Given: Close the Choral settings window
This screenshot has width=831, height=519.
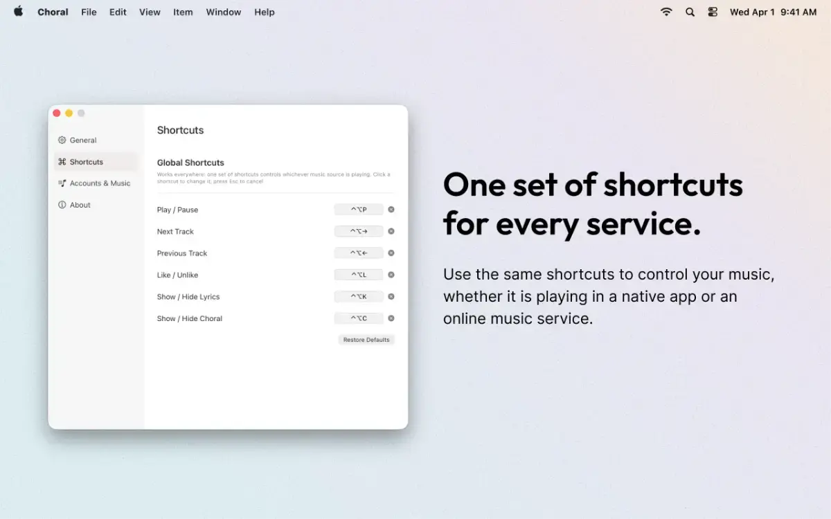Looking at the screenshot, I should (57, 113).
